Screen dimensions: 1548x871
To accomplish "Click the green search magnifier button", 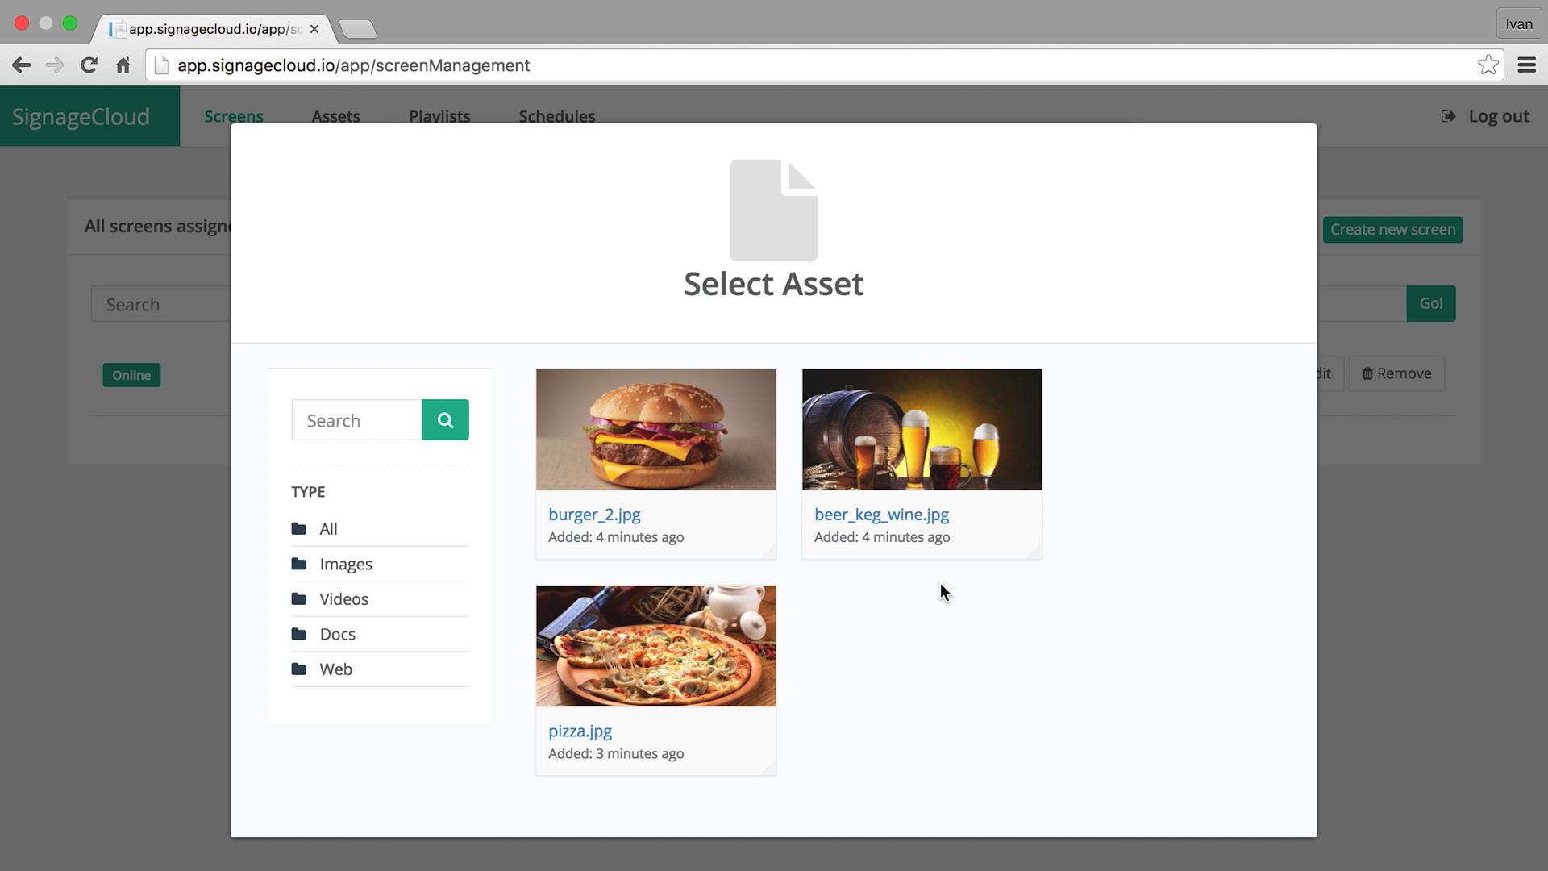I will 445,420.
